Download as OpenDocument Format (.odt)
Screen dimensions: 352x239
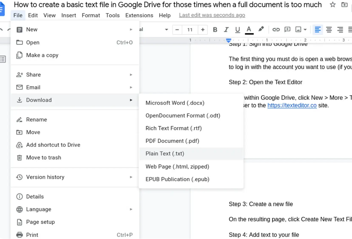191,116
